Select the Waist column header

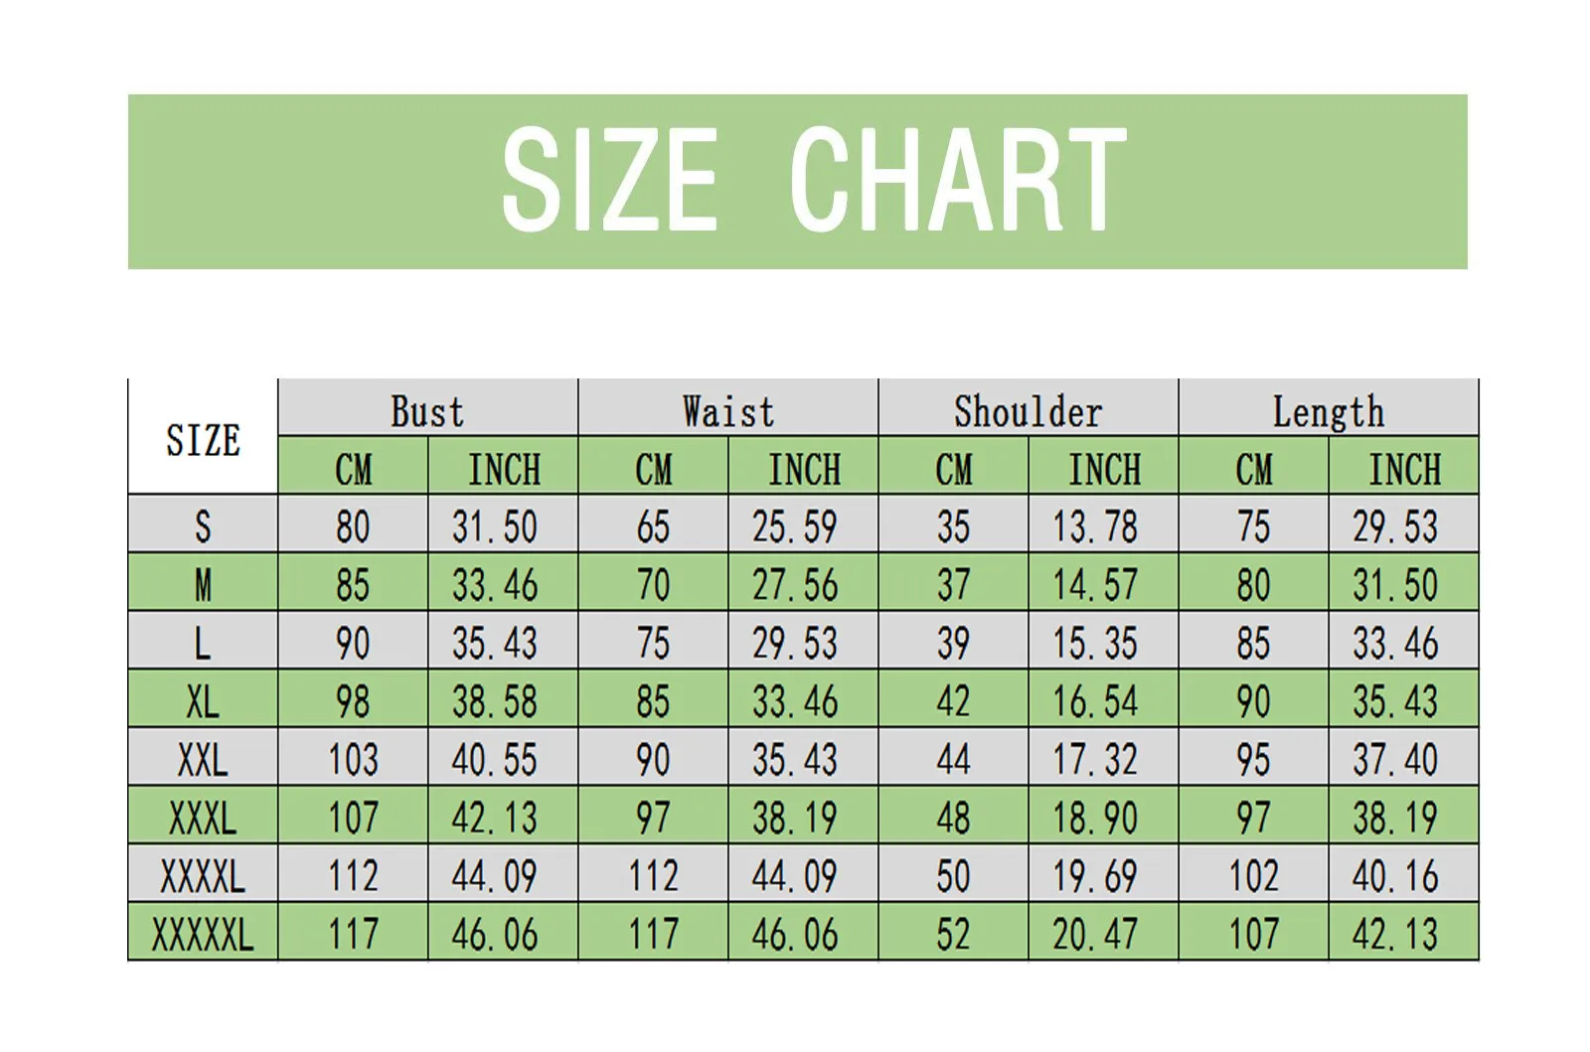pyautogui.click(x=727, y=410)
